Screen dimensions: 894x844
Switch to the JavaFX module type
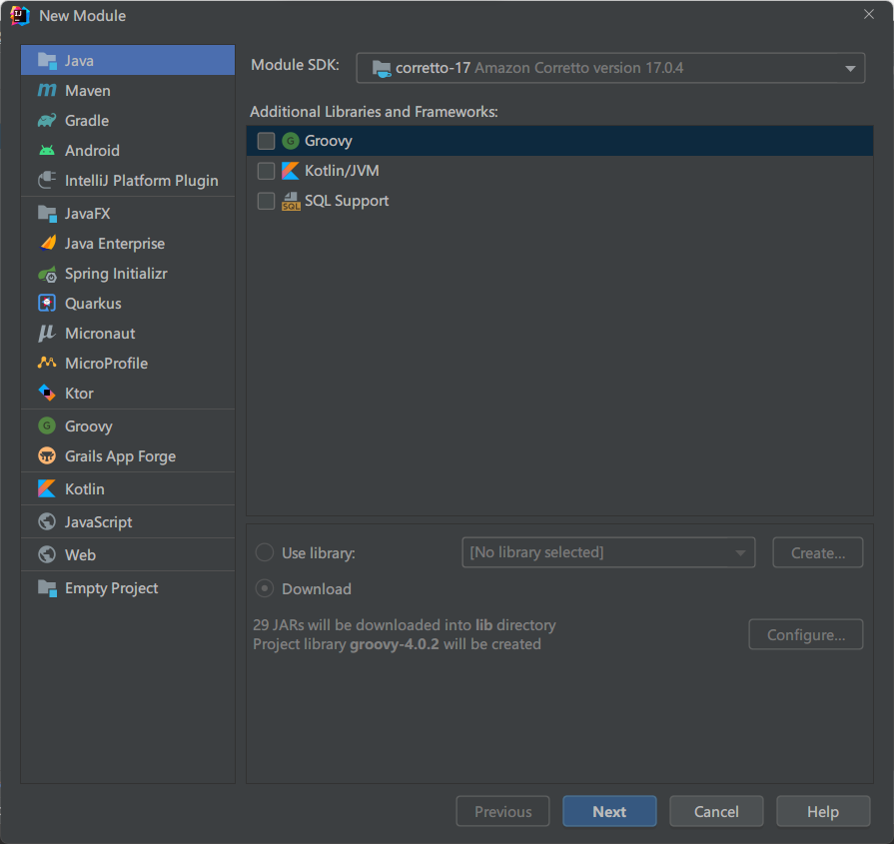tap(87, 214)
